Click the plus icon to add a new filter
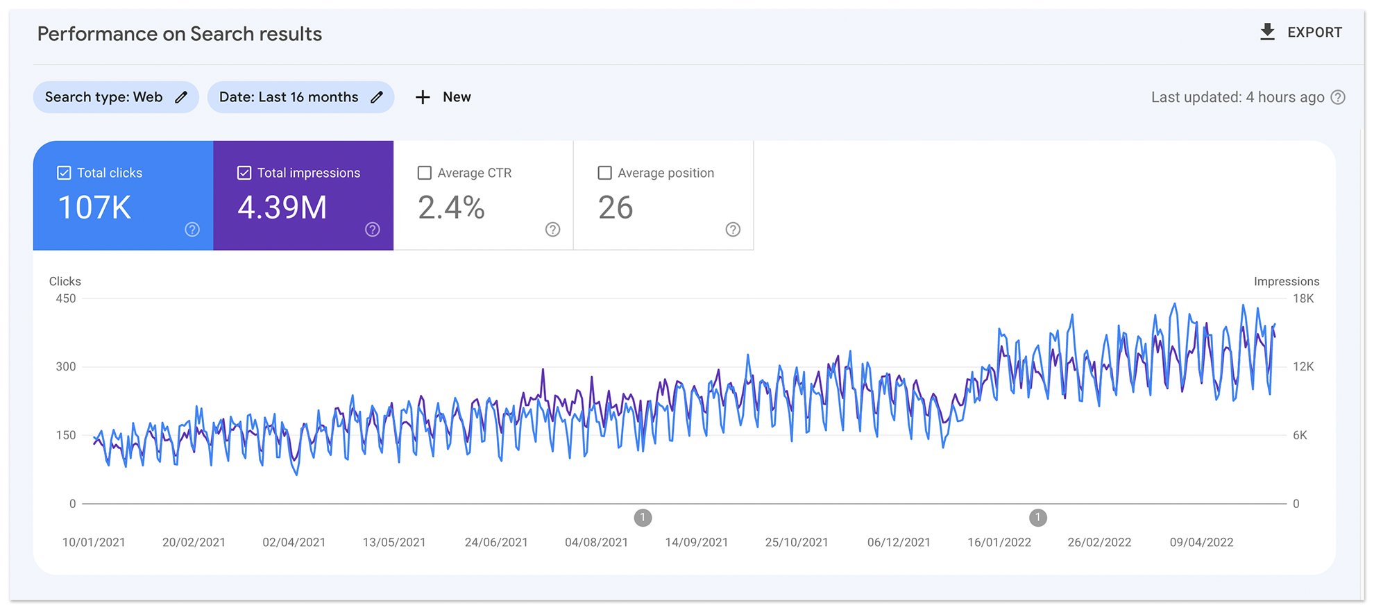 (x=423, y=97)
